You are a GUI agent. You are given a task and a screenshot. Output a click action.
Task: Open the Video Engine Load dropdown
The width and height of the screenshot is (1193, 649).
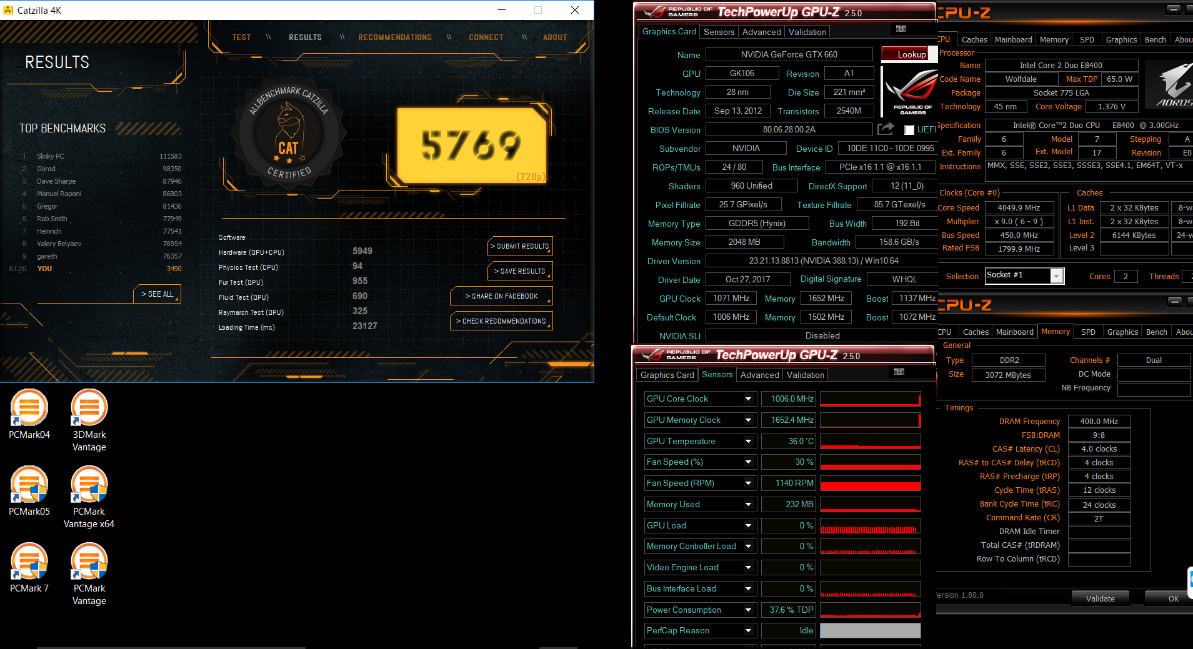click(748, 568)
